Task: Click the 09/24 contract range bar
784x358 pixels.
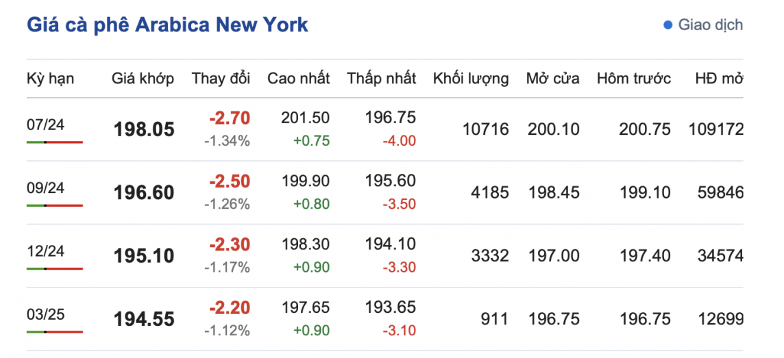Action: (55, 205)
